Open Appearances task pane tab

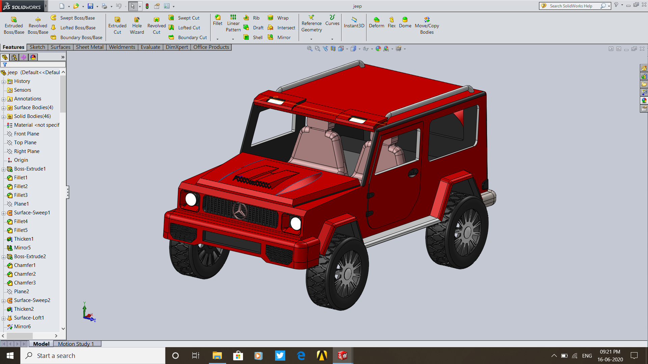644,100
